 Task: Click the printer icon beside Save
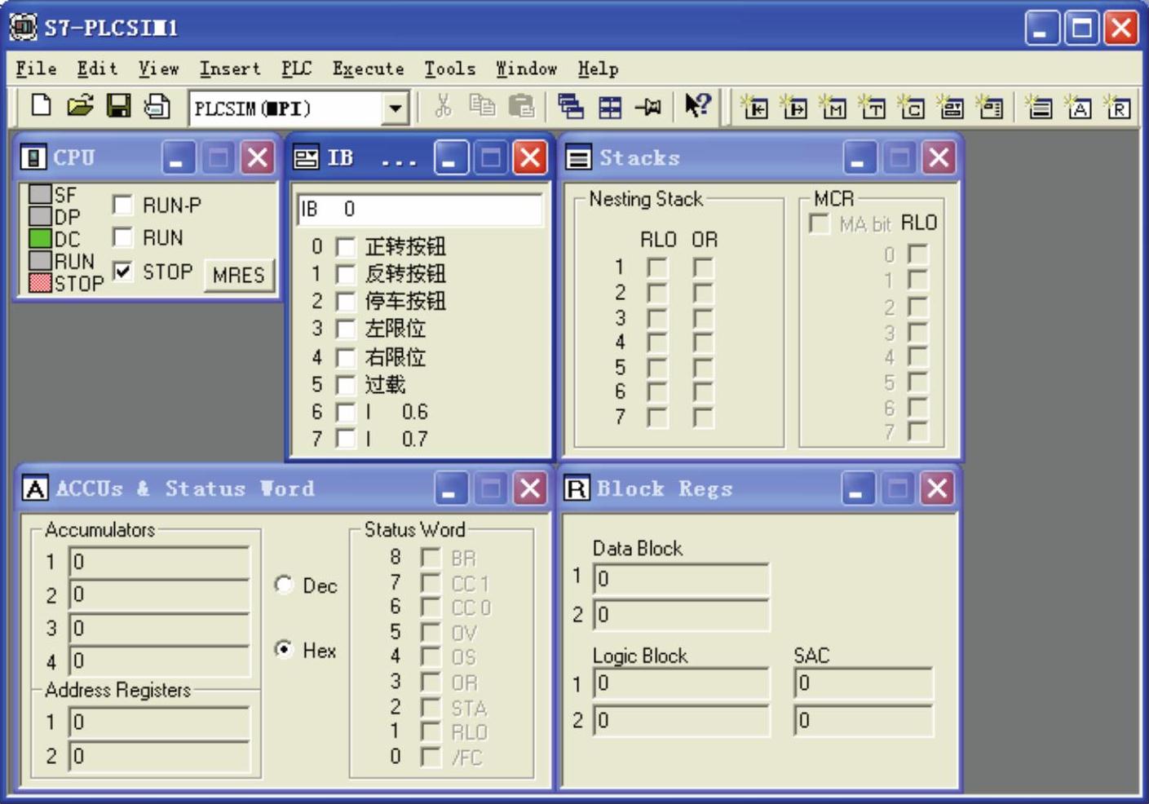(x=157, y=106)
